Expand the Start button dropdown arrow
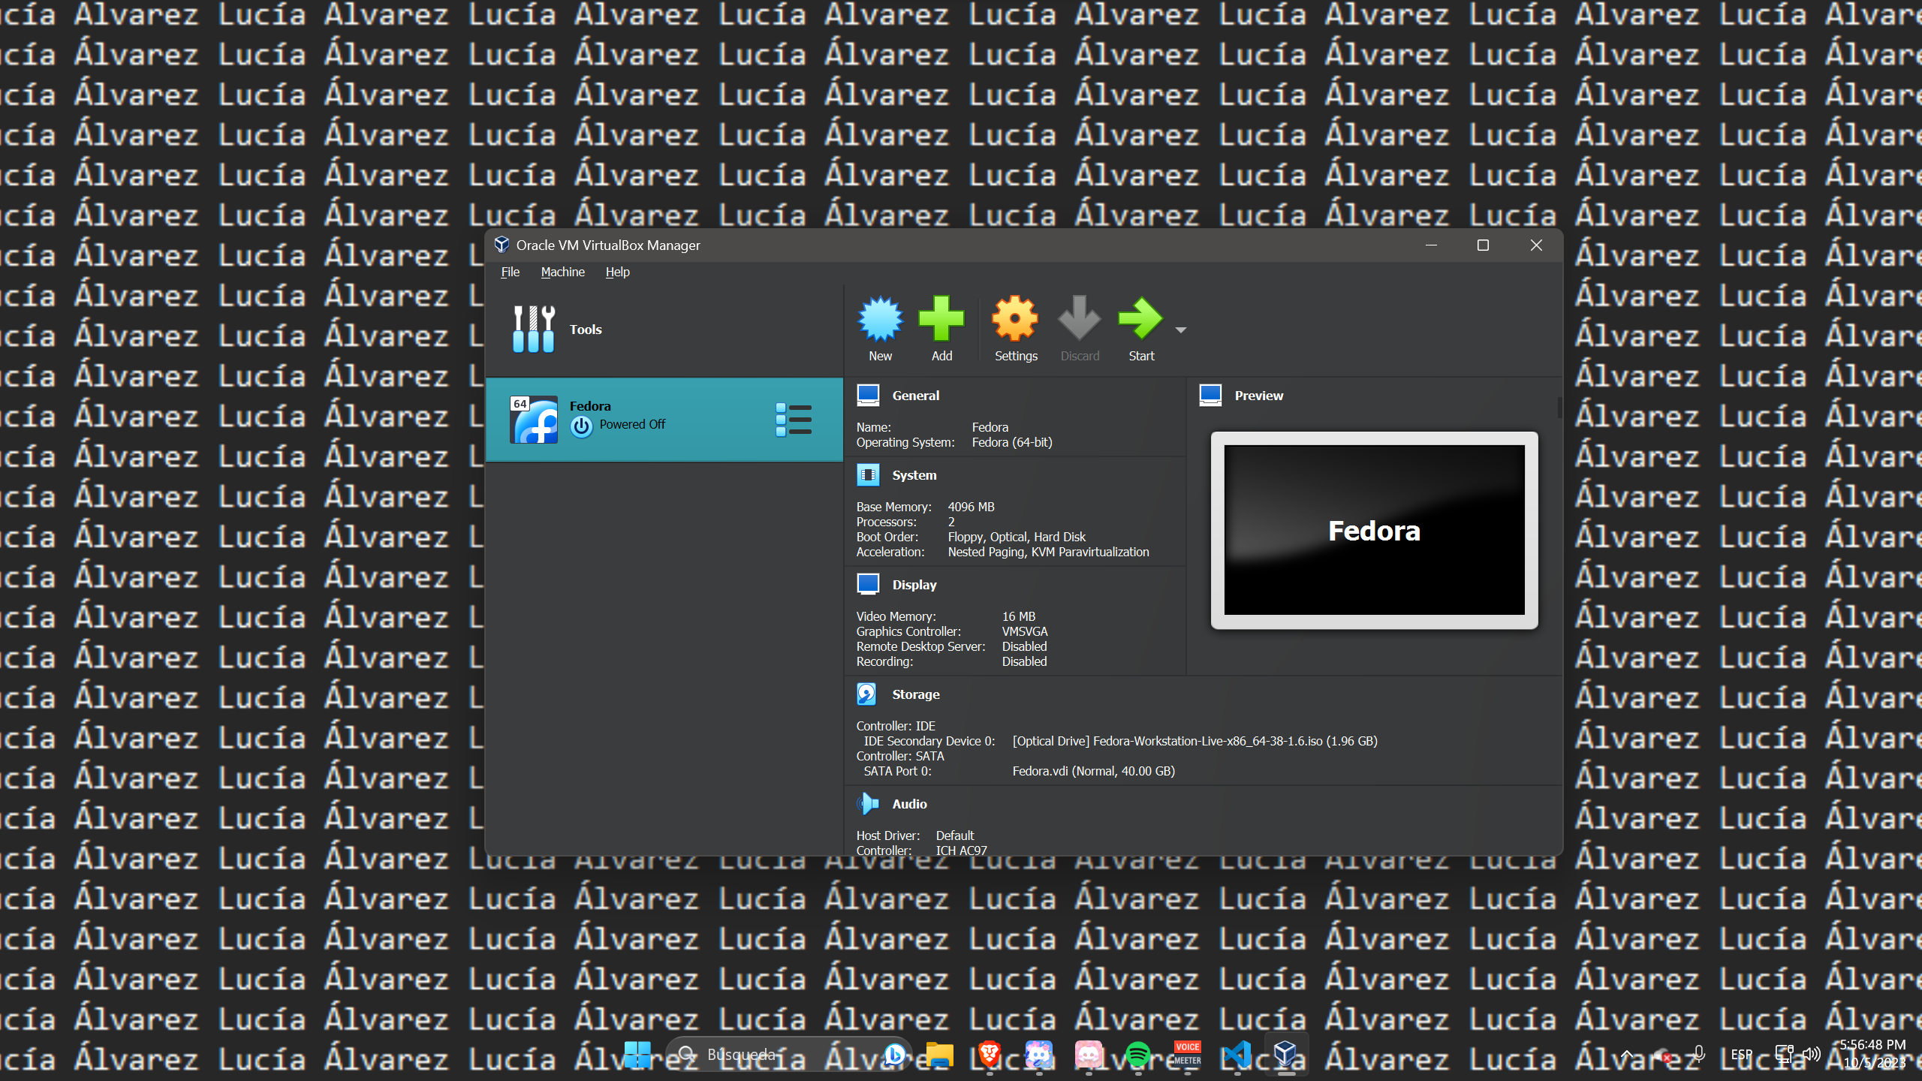This screenshot has width=1922, height=1081. (x=1181, y=330)
